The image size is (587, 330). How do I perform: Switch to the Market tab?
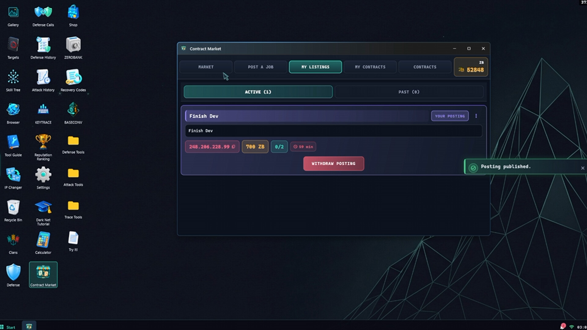(206, 67)
